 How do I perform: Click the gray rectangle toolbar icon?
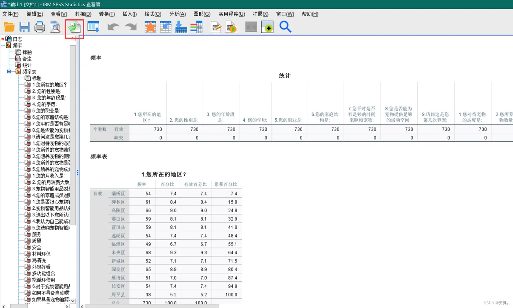pyautogui.click(x=251, y=27)
